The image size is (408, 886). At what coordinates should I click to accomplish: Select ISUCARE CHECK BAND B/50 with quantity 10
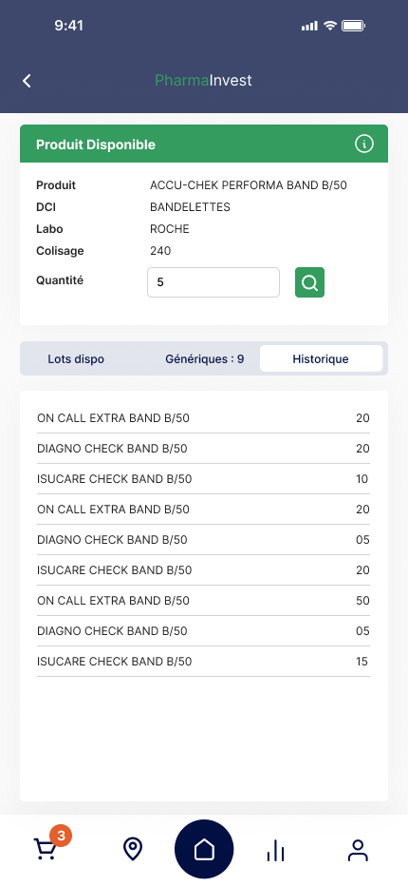point(203,479)
